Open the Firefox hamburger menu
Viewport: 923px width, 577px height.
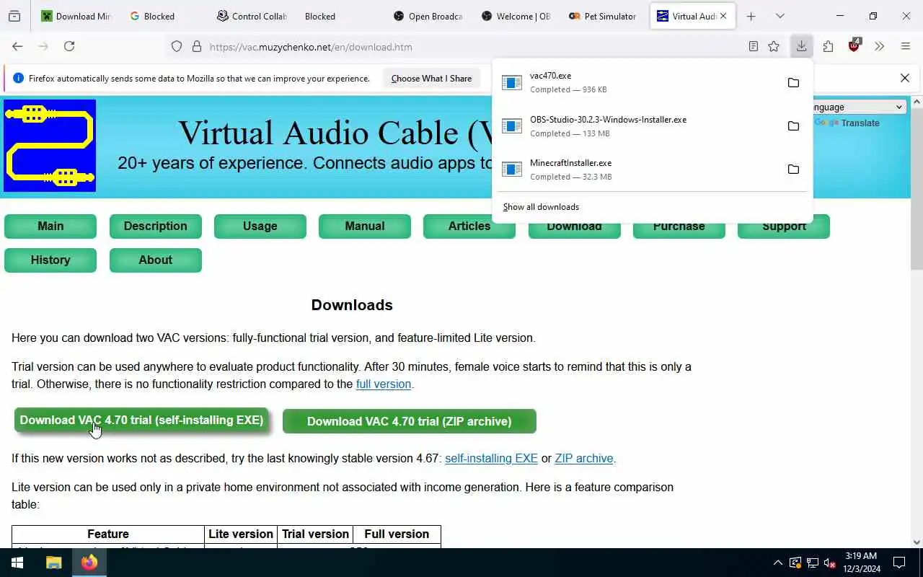click(906, 46)
